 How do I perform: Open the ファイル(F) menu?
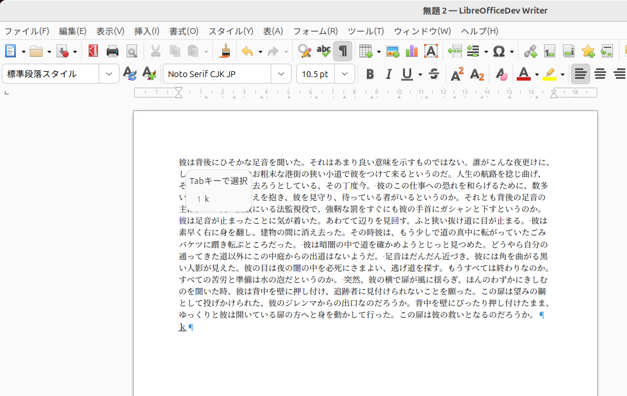tap(27, 31)
